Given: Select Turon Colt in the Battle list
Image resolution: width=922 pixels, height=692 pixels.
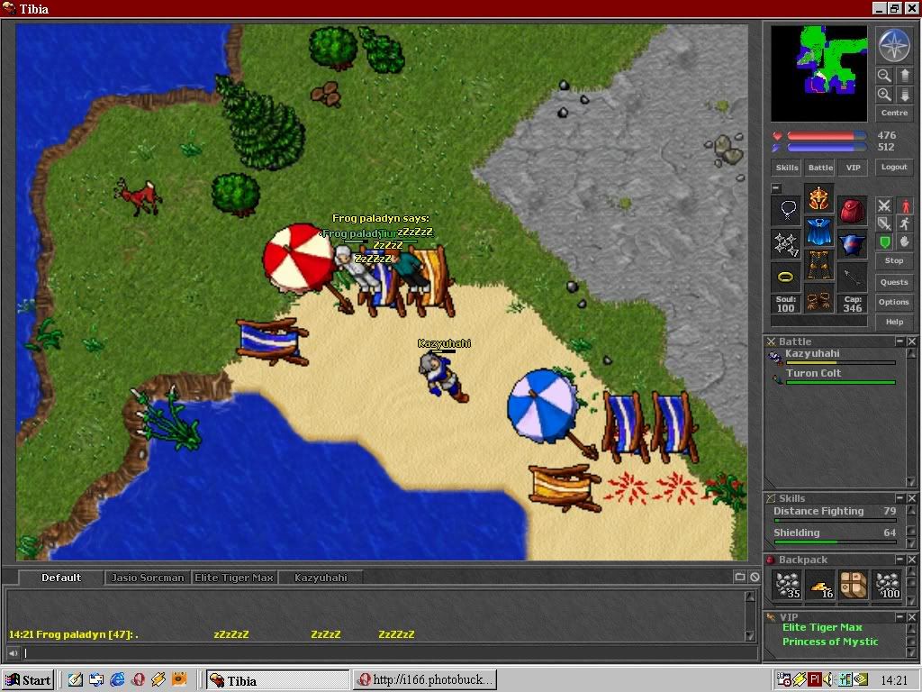Looking at the screenshot, I should tap(831, 376).
